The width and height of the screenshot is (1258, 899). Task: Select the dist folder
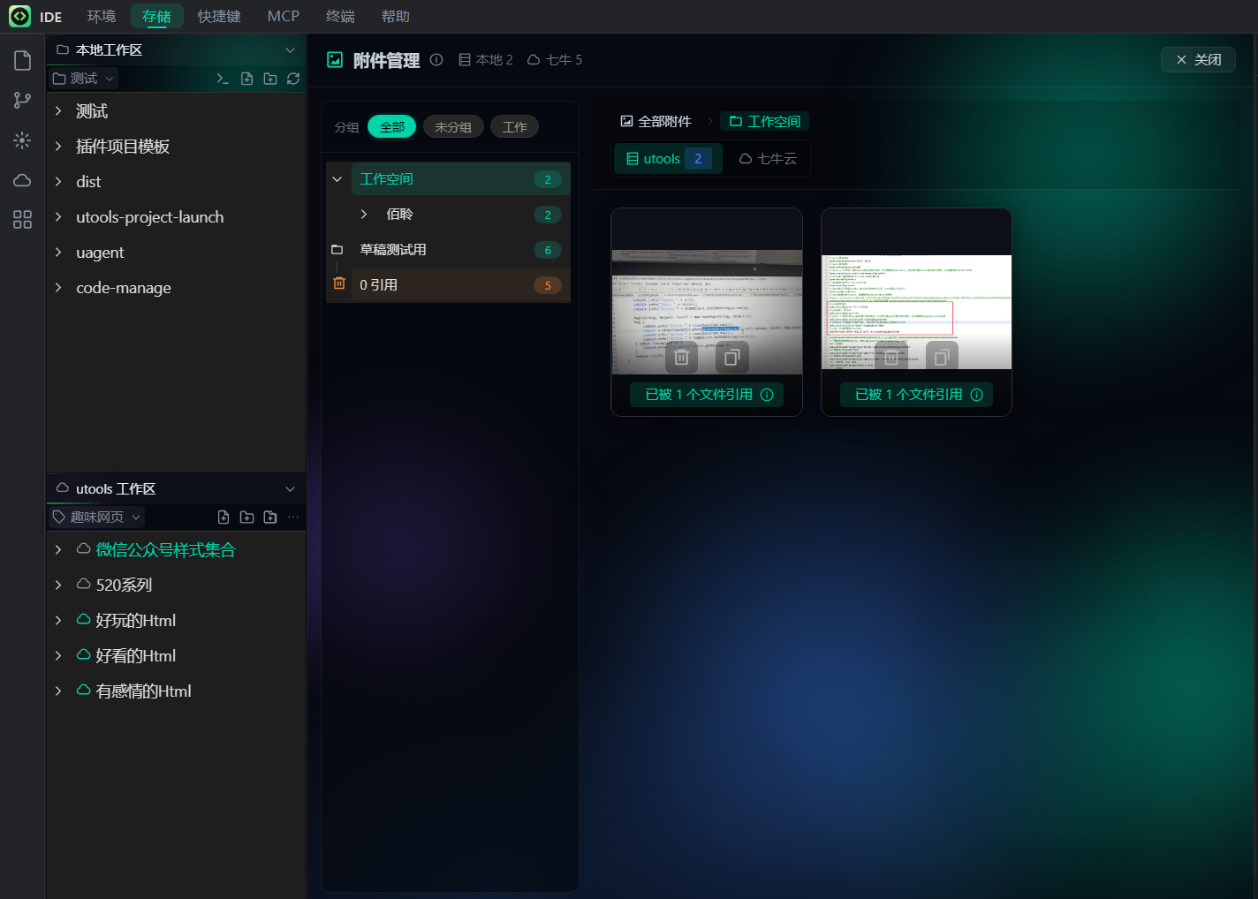click(176, 182)
